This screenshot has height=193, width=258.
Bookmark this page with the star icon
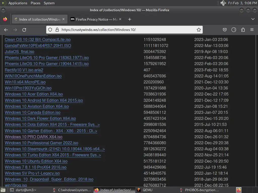coord(199,30)
